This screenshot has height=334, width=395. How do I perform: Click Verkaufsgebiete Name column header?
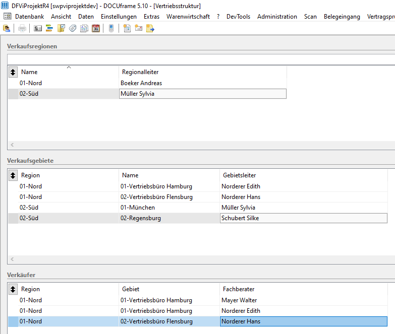pyautogui.click(x=170, y=175)
